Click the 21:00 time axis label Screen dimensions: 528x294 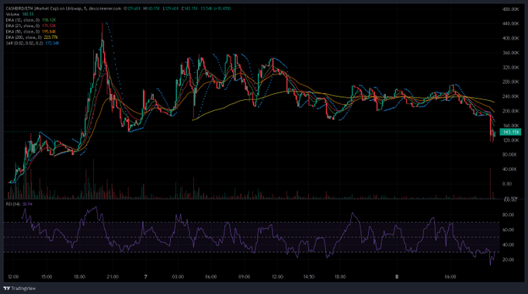[x=113, y=276]
